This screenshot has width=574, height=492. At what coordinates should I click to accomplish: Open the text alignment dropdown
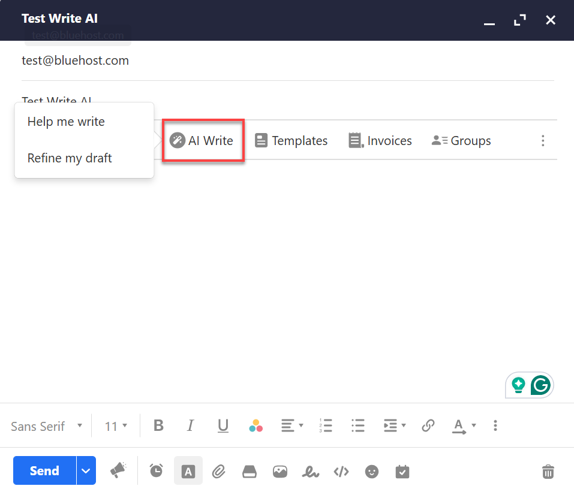tap(292, 425)
